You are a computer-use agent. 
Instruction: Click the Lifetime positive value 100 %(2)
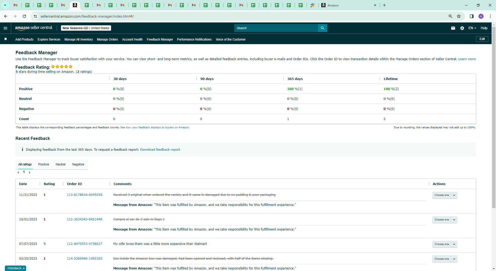click(x=391, y=89)
